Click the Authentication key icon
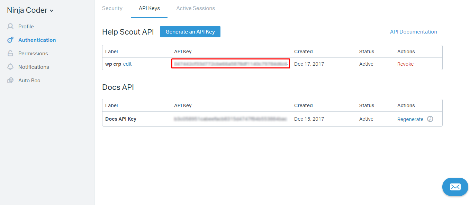The height and width of the screenshot is (205, 470). tap(10, 40)
